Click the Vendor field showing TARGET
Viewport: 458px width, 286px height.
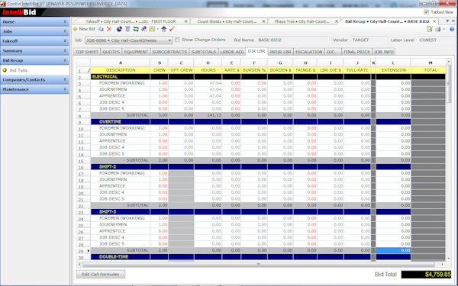pos(369,40)
